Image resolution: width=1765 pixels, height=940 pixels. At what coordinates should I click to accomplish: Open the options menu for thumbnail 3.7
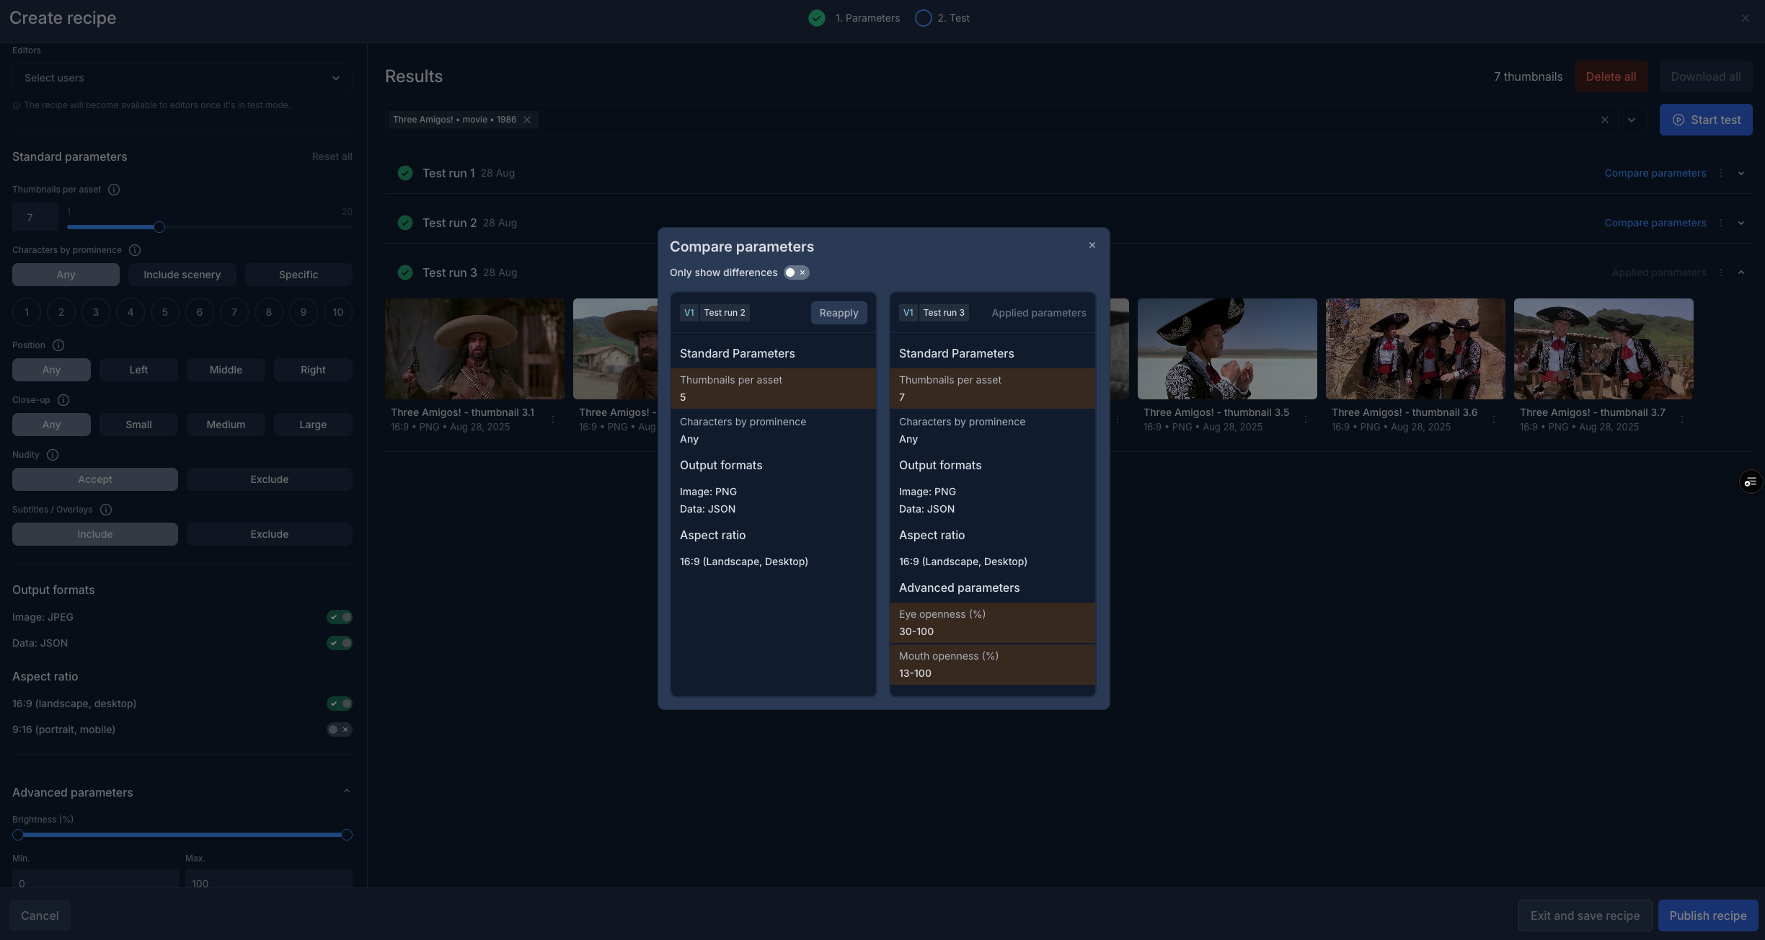click(1682, 420)
